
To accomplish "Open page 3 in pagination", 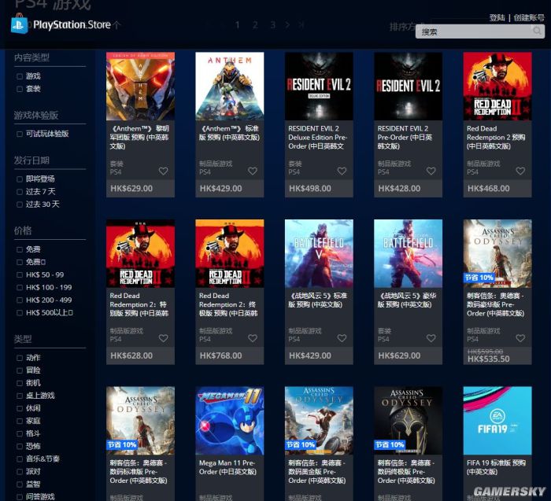I will pyautogui.click(x=272, y=24).
